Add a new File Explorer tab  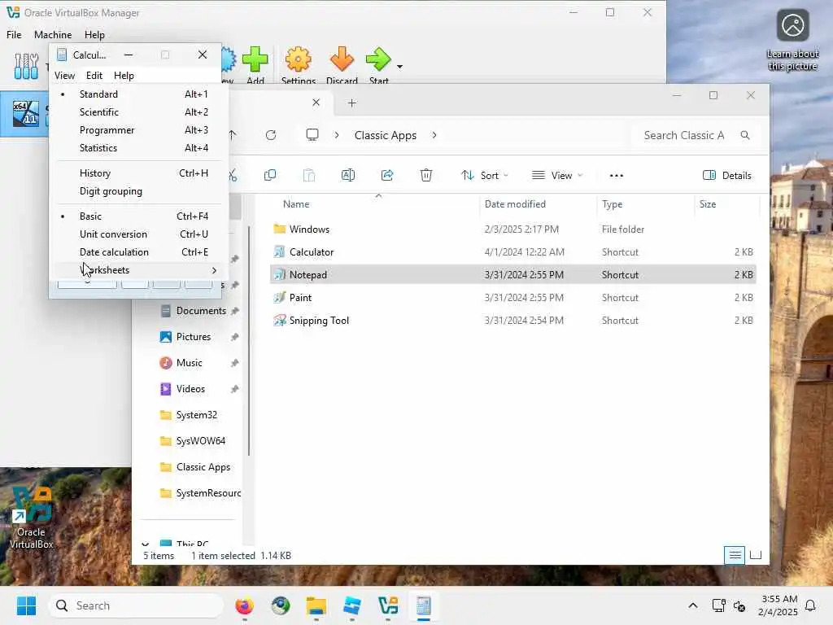pyautogui.click(x=351, y=103)
